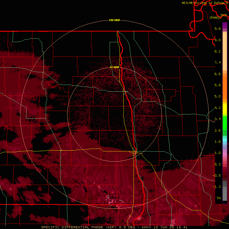Screen dimensions: 229x229
Task: Click the orange band of the color bar
Action: 225,88
